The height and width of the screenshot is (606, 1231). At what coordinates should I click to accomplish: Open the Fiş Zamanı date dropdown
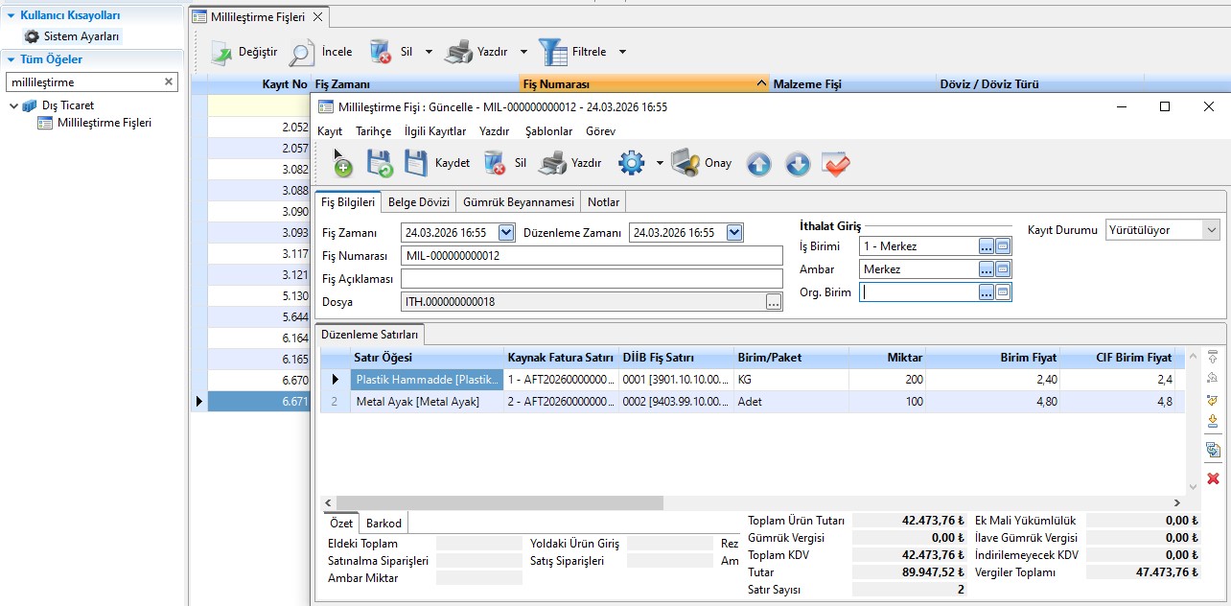point(506,232)
